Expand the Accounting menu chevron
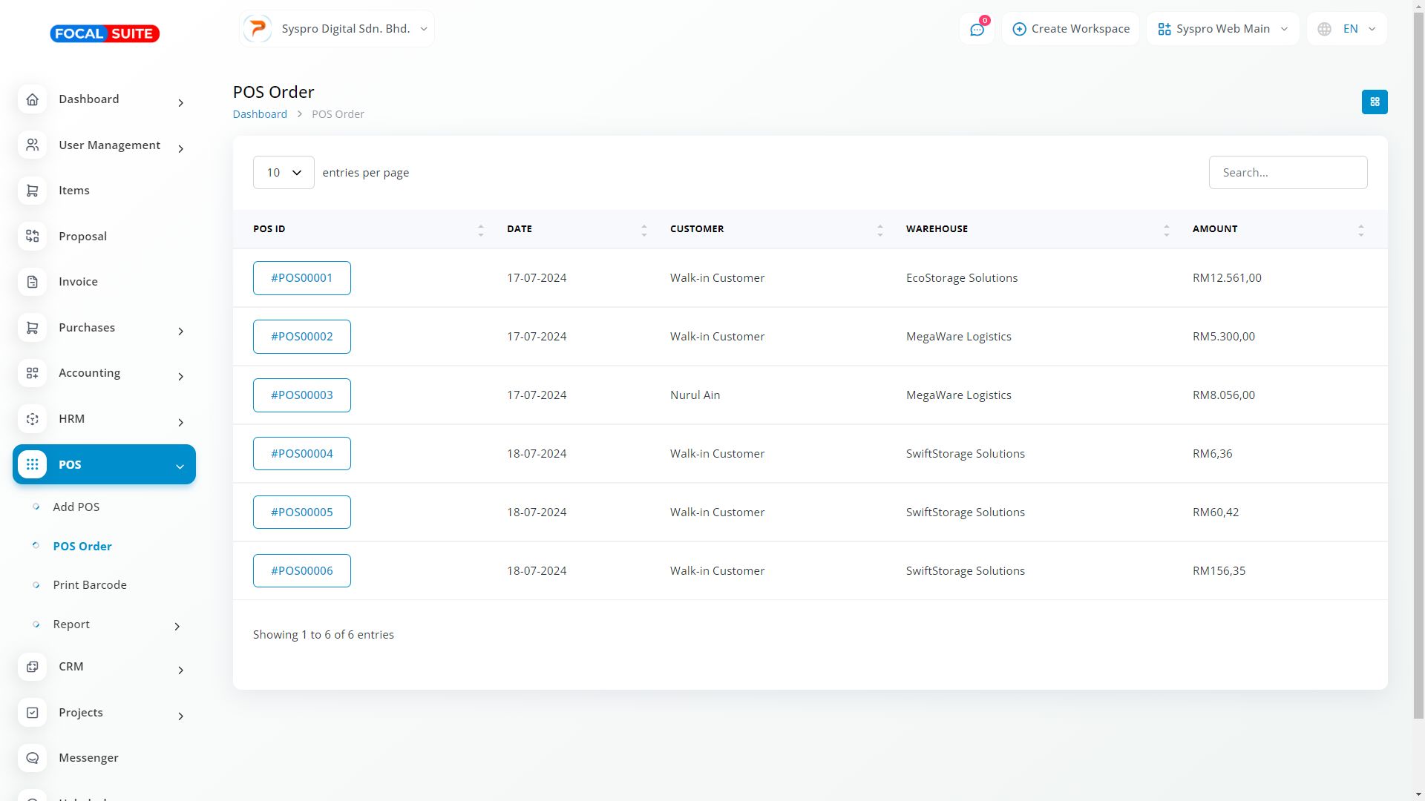The height and width of the screenshot is (801, 1425). 180,377
